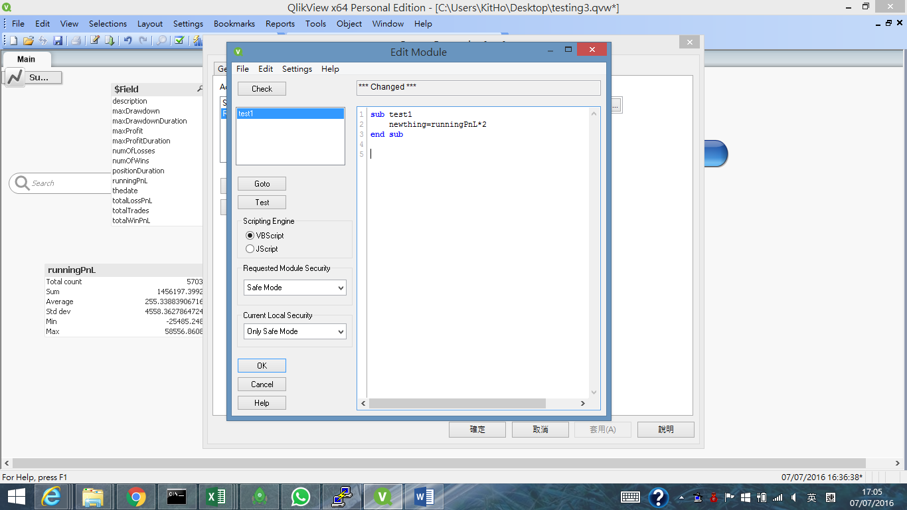Open the Bookmarks menu

tap(234, 24)
